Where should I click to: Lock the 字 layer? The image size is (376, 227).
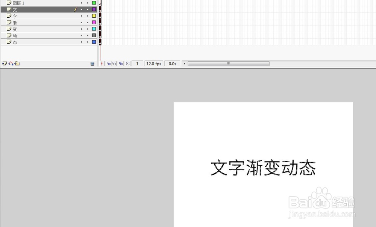[x=87, y=15]
